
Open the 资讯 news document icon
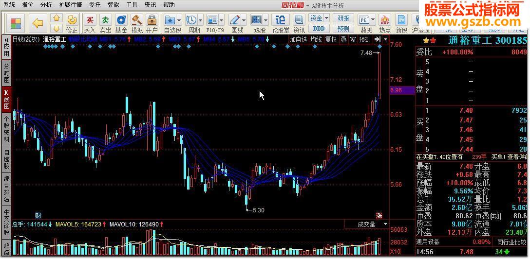coord(299,20)
